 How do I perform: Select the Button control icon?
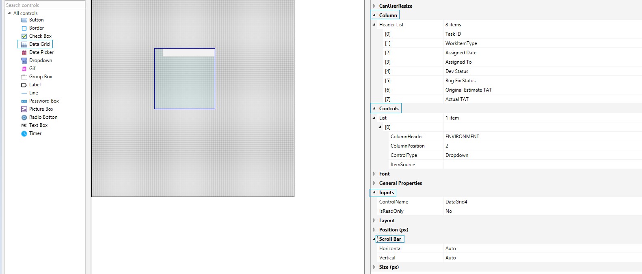(x=24, y=20)
